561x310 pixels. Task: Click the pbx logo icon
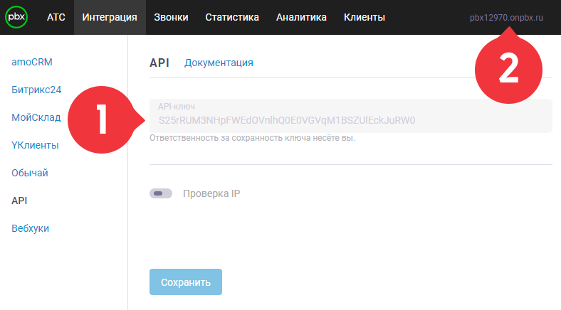point(16,17)
